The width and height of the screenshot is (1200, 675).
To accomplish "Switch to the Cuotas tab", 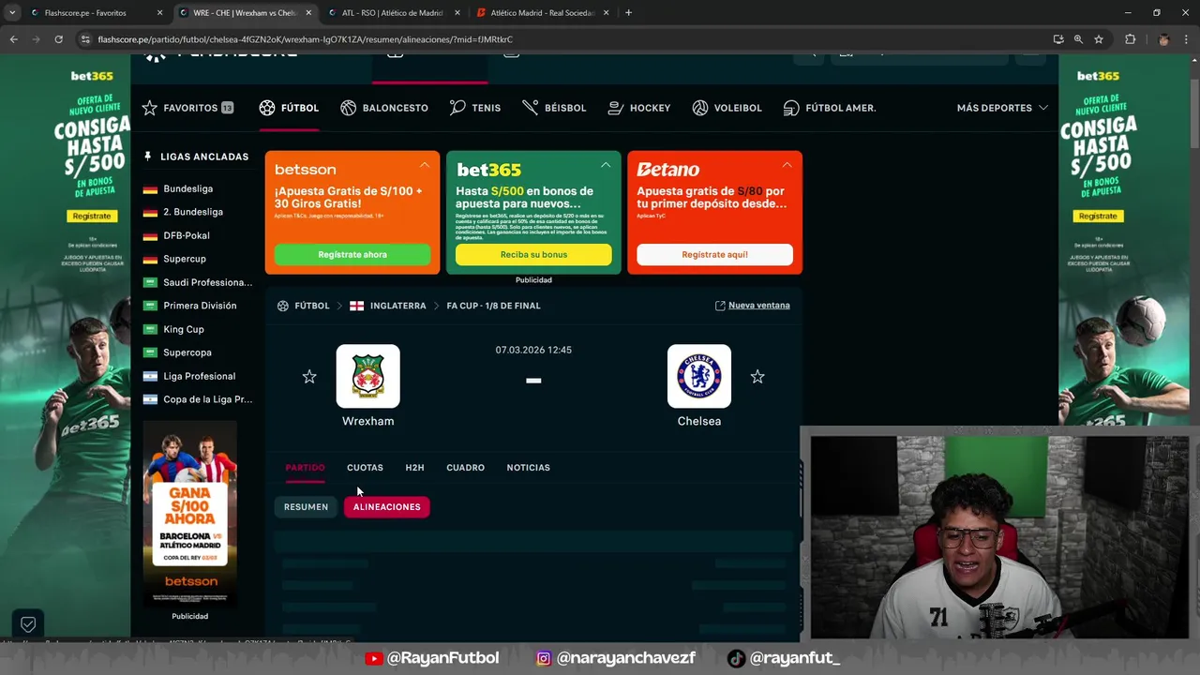I will [x=365, y=468].
